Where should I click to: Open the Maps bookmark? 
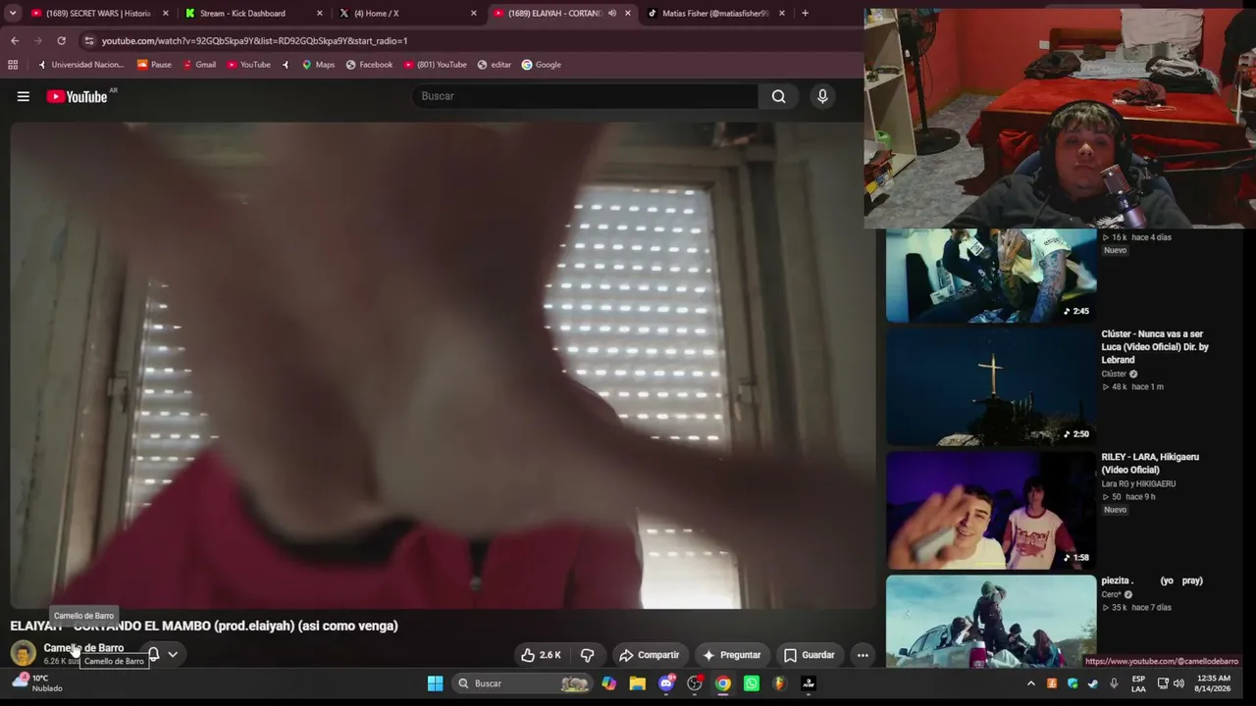318,65
